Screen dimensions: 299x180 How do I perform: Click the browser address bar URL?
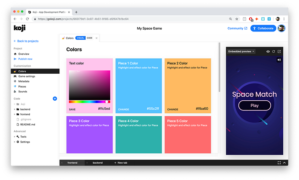click(x=83, y=19)
